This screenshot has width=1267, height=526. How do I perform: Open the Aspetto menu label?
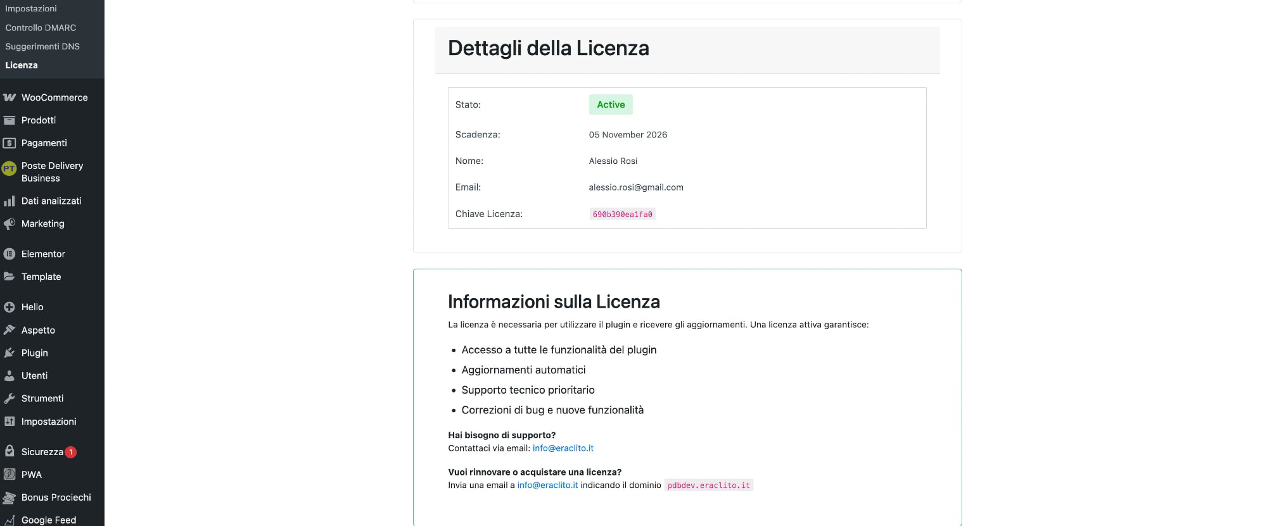pos(38,330)
